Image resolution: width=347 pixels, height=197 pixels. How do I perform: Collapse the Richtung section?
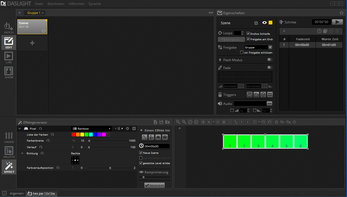[x=22, y=153]
